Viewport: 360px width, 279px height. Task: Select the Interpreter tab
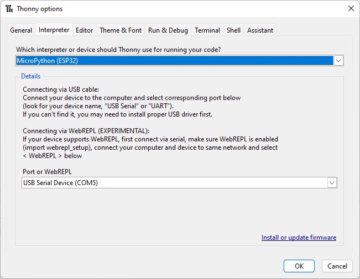(54, 30)
